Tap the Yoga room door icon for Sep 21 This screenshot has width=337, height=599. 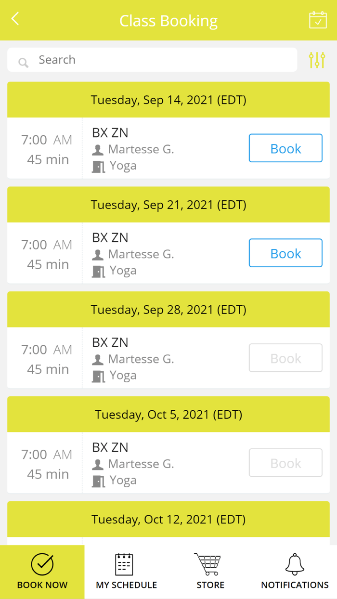98,272
